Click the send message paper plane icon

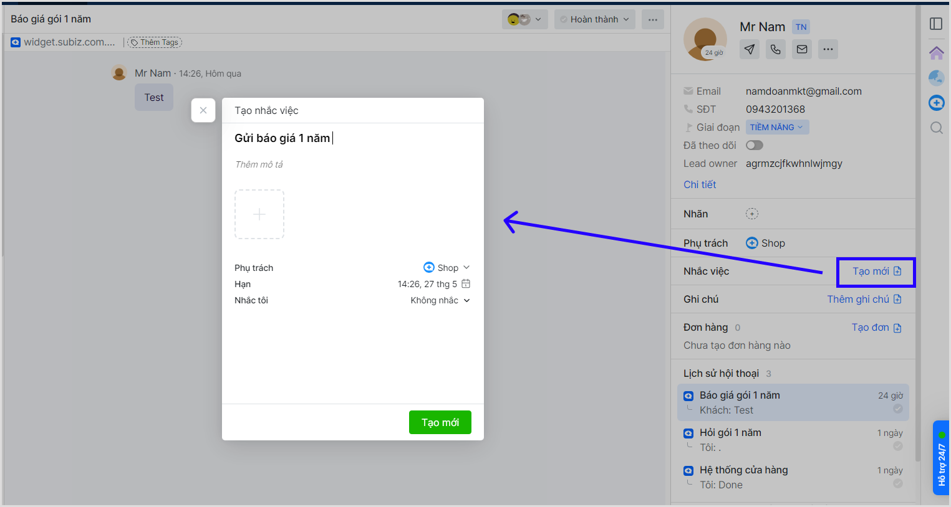tap(750, 49)
